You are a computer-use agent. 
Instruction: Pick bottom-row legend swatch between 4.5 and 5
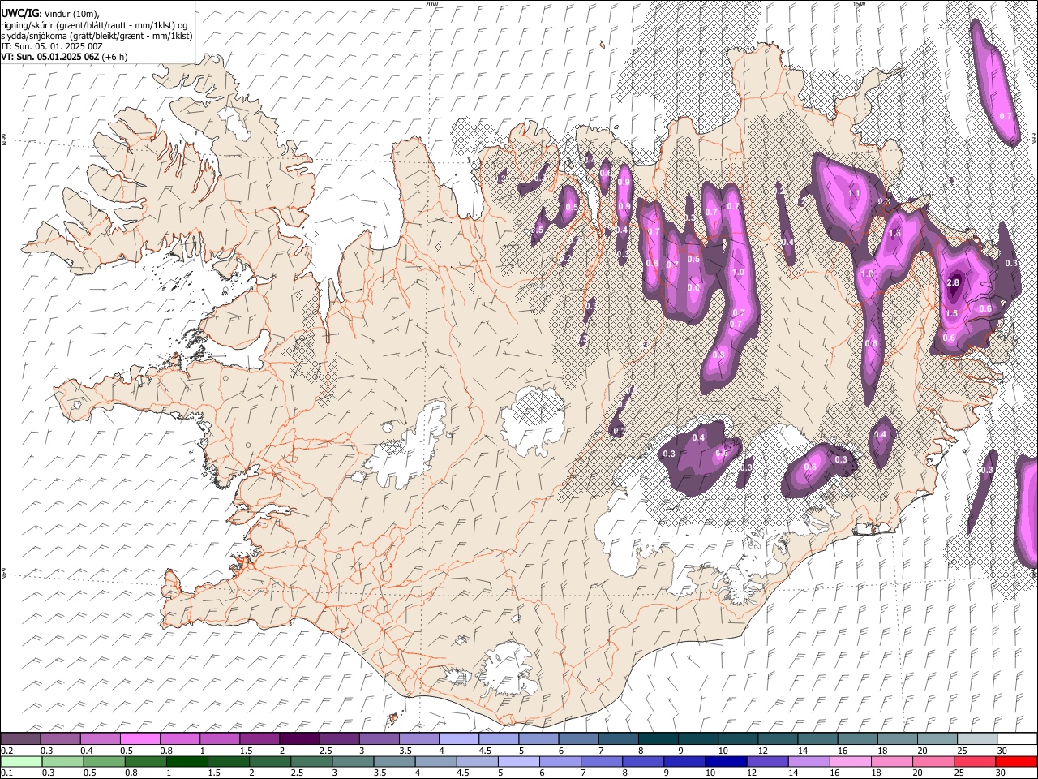[x=476, y=761]
